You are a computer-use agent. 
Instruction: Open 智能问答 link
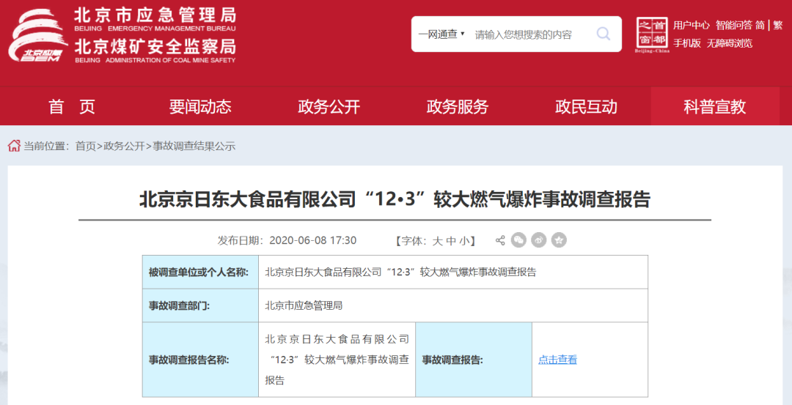click(x=734, y=25)
